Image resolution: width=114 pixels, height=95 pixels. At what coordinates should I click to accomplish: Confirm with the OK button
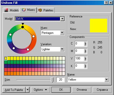pyautogui.click(x=61, y=90)
